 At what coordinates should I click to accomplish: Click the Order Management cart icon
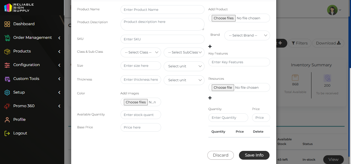tap(7, 38)
